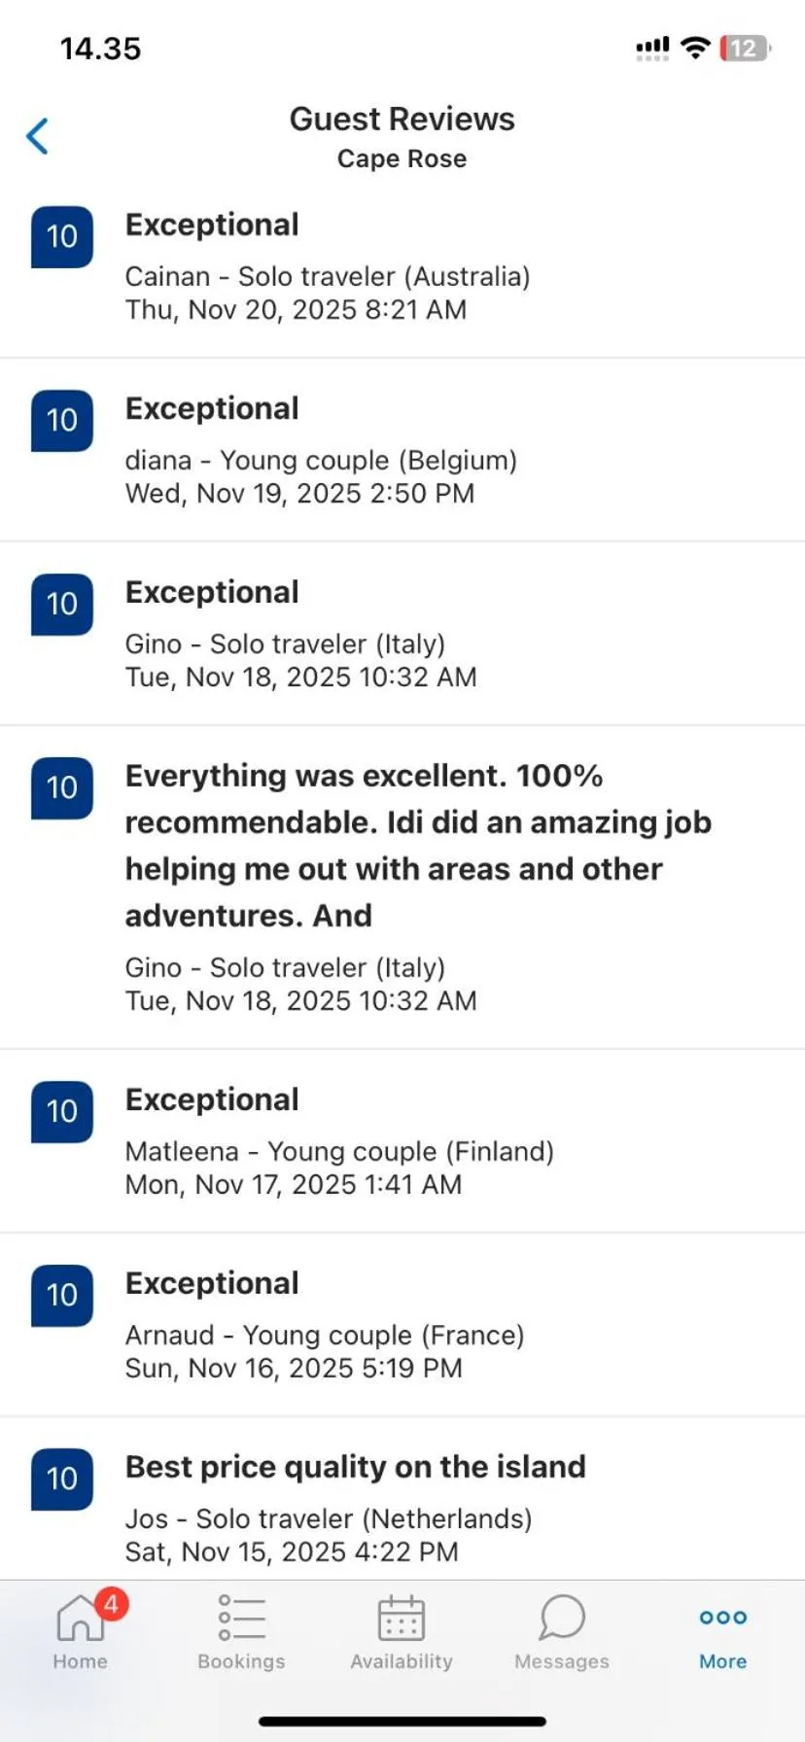805x1742 pixels.
Task: Tap the back chevron arrow
Action: pyautogui.click(x=38, y=136)
